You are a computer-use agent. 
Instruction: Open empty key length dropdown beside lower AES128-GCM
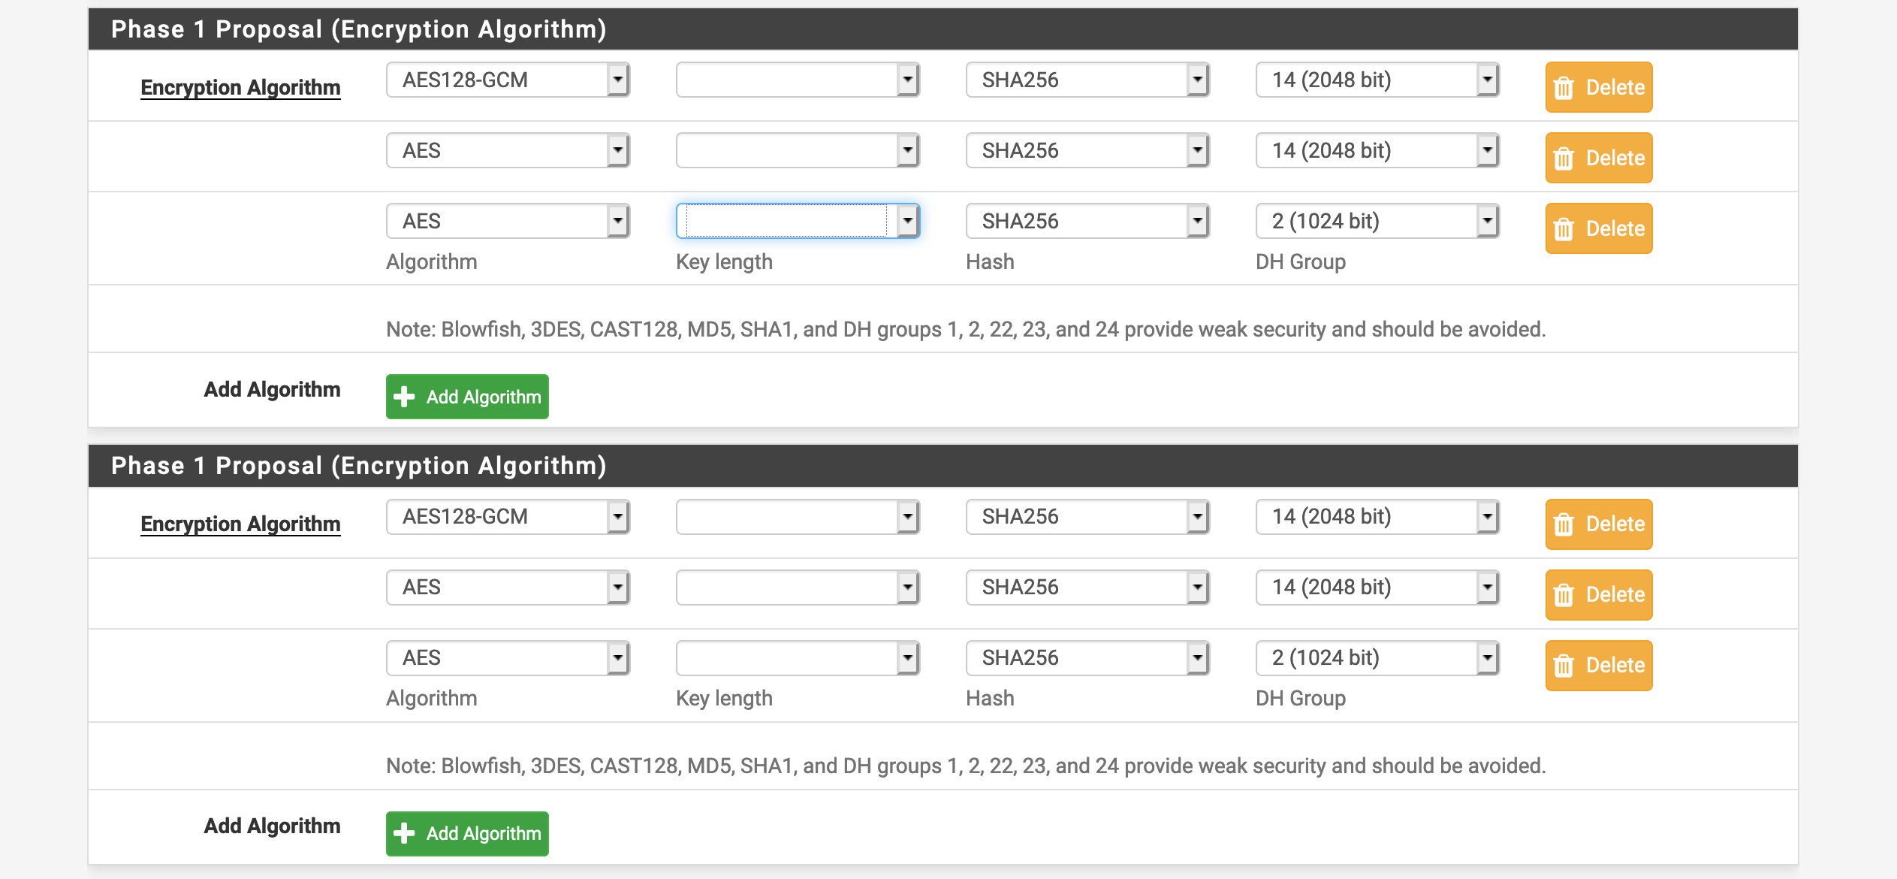[798, 516]
